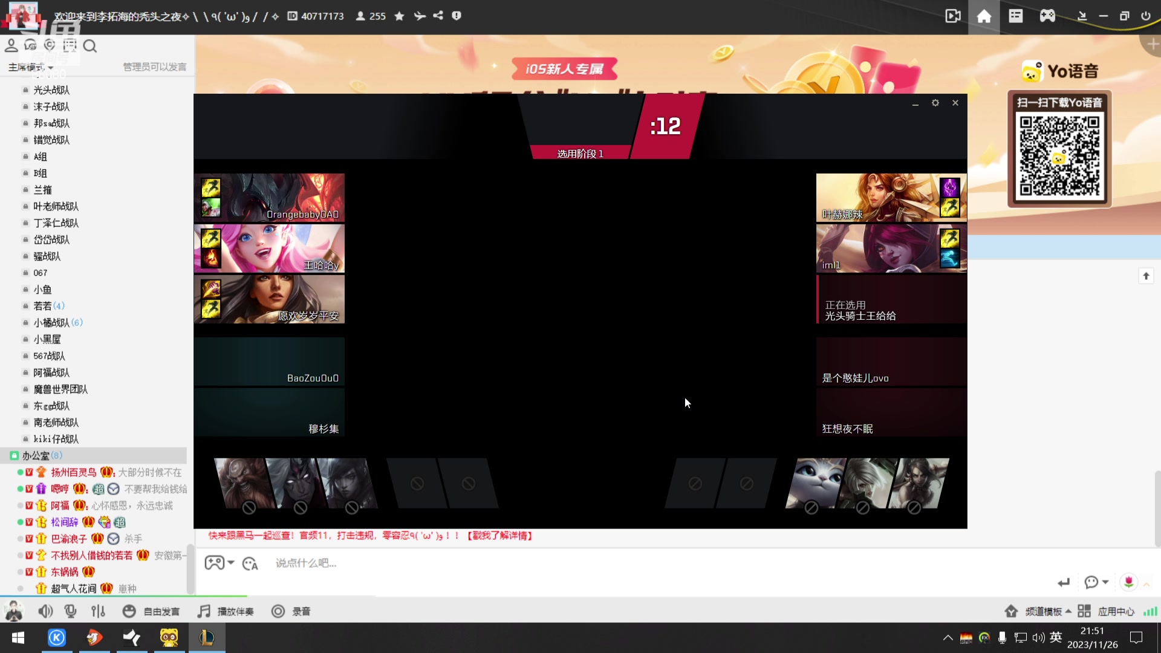Click the speaker volume icon in bottom bar
Screen dimensions: 1161x653
(45, 611)
